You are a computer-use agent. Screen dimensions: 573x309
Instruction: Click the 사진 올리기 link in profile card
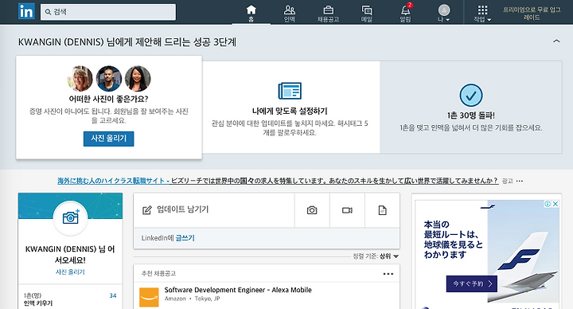70,272
